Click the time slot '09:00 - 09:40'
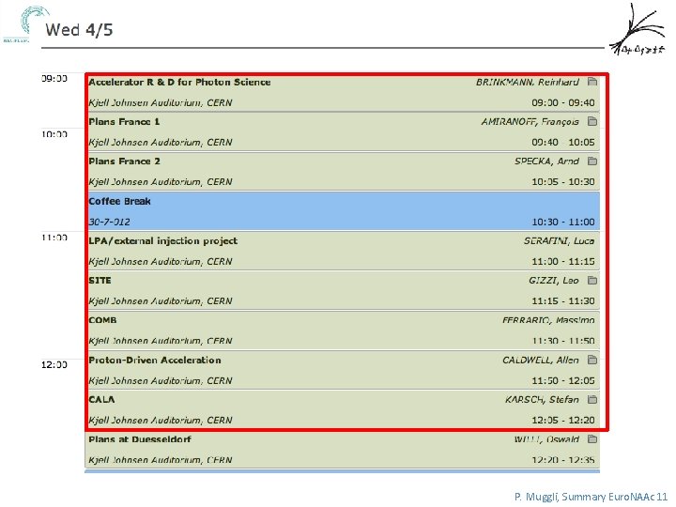 pos(563,102)
